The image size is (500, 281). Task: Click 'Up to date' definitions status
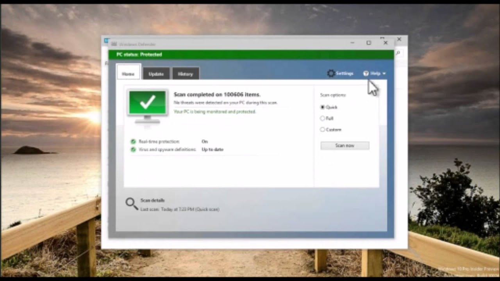(x=212, y=149)
